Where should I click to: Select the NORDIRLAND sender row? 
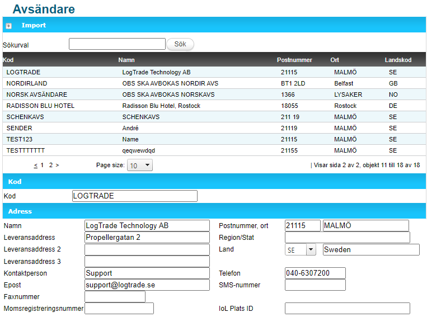click(27, 83)
